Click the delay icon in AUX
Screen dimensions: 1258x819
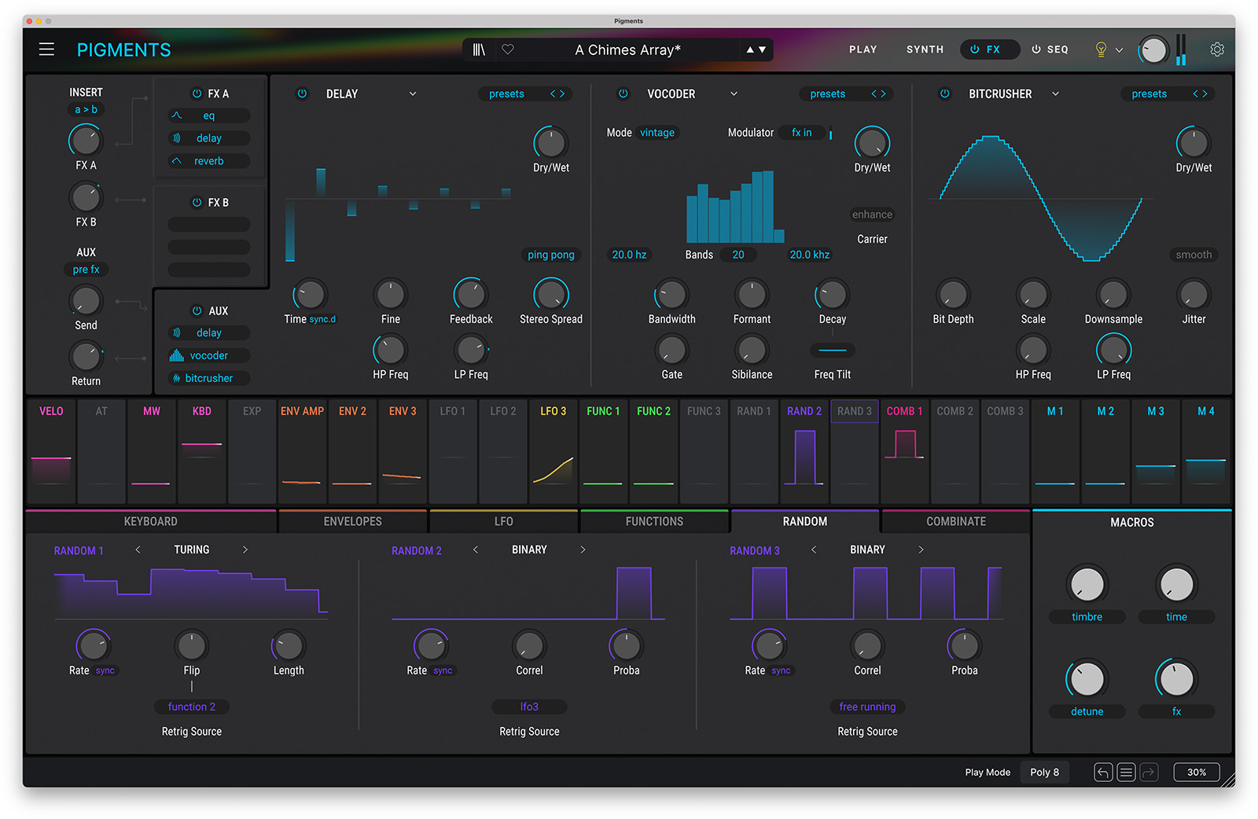point(177,333)
